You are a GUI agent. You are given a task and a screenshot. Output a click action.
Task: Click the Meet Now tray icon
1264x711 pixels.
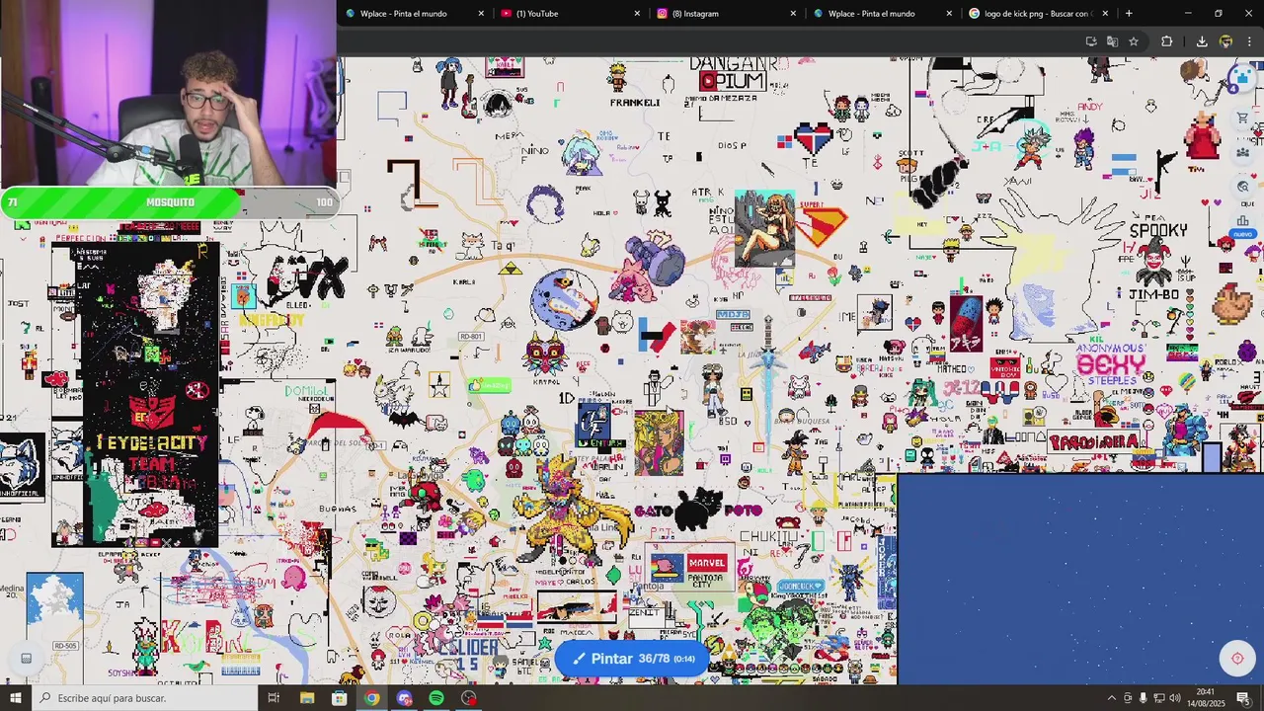[1128, 698]
